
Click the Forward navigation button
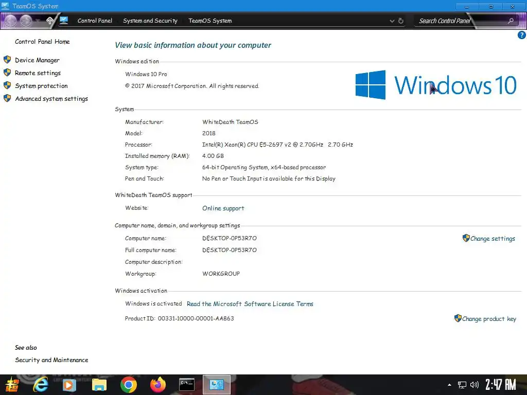tap(26, 21)
